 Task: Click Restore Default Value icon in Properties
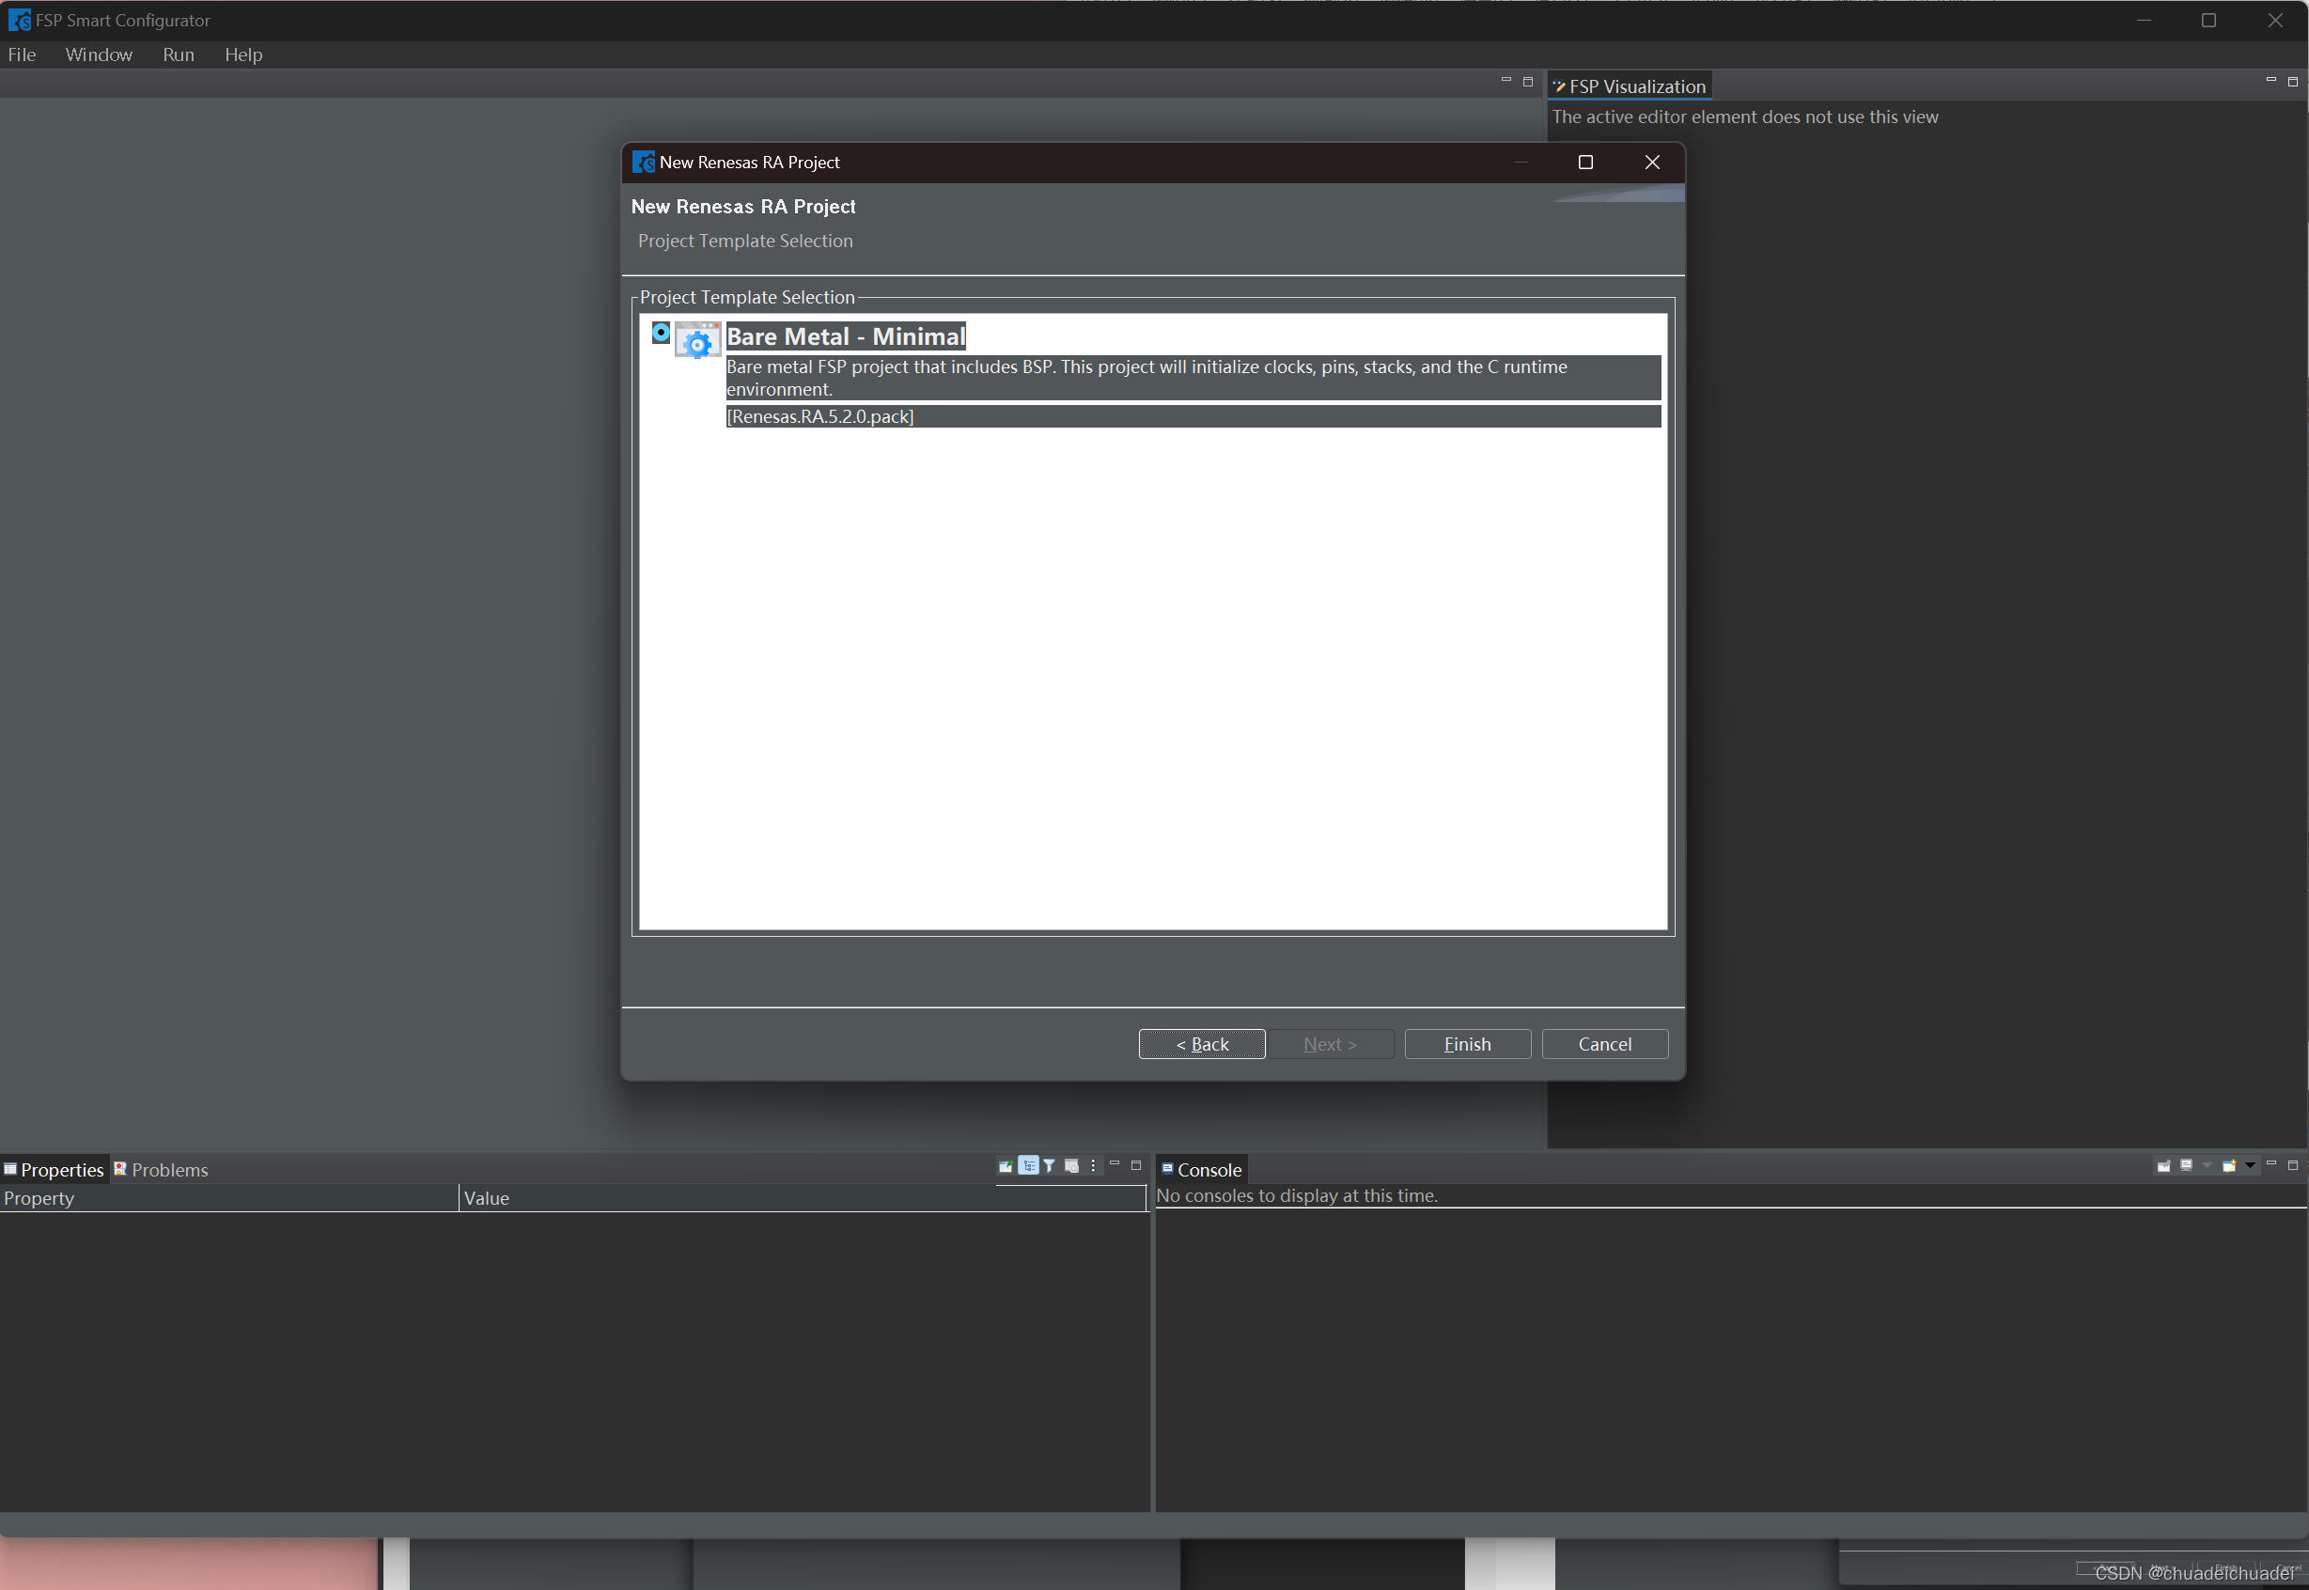point(1072,1165)
